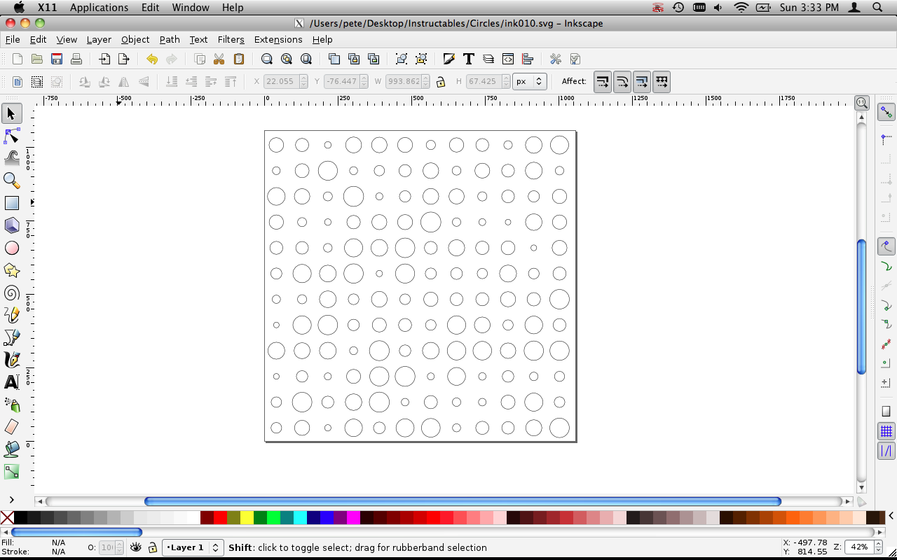Toggle guides display in snap bar
Viewport: 897px width, 560px height.
[x=886, y=451]
